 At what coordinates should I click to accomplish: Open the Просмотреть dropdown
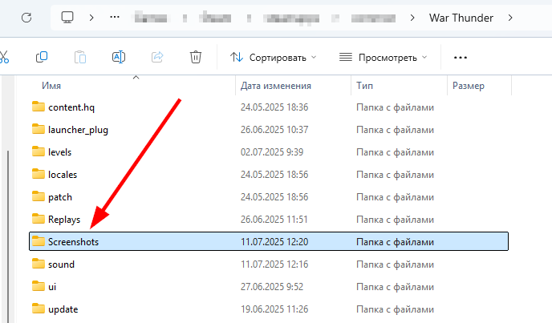pos(383,58)
